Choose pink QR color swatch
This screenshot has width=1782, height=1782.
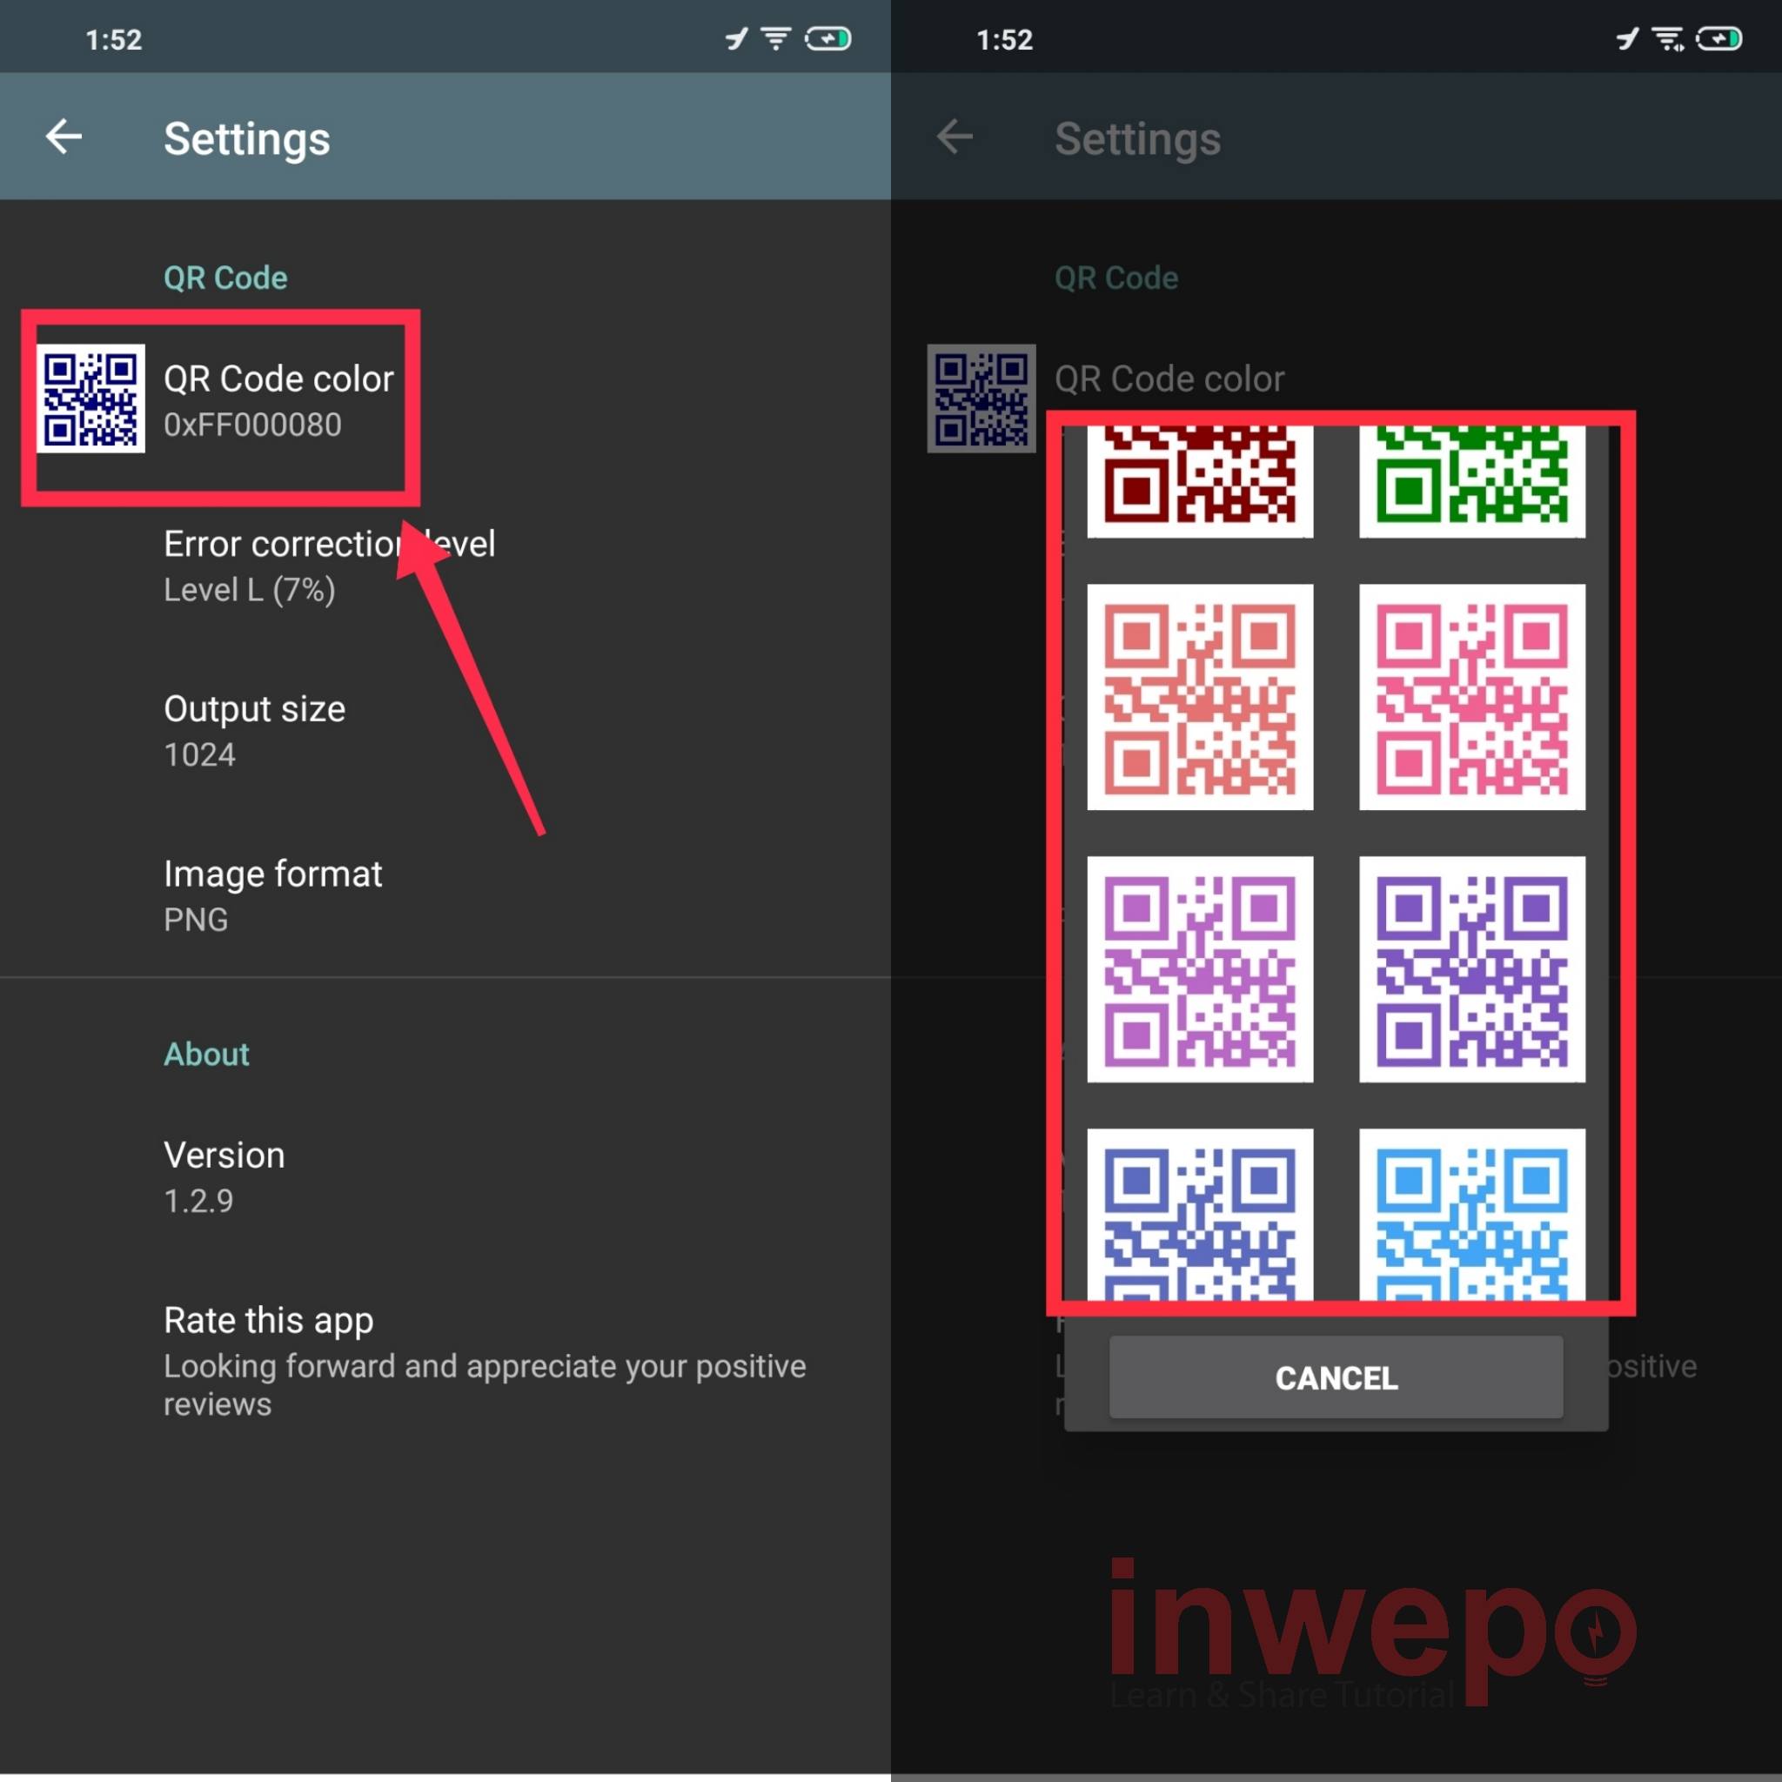(x=1472, y=697)
